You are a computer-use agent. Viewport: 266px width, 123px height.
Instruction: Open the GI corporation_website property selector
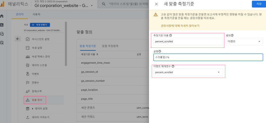[64, 5]
